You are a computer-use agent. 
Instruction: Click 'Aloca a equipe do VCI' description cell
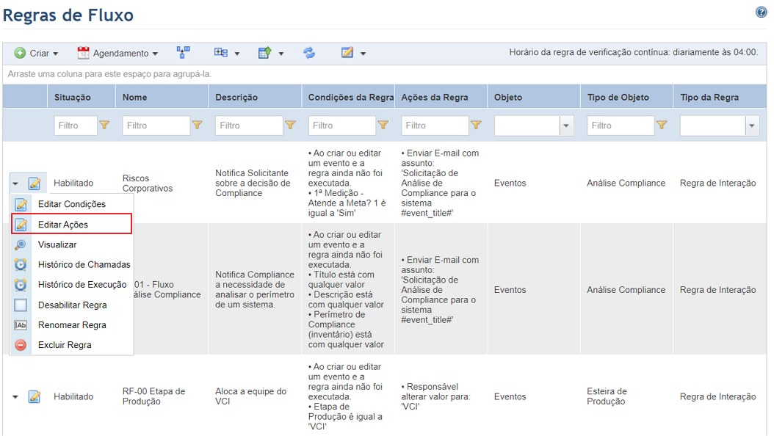[x=250, y=396]
